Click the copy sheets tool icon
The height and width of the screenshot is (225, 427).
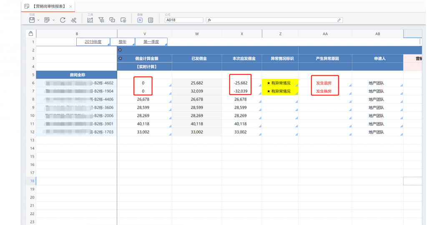[x=112, y=20]
